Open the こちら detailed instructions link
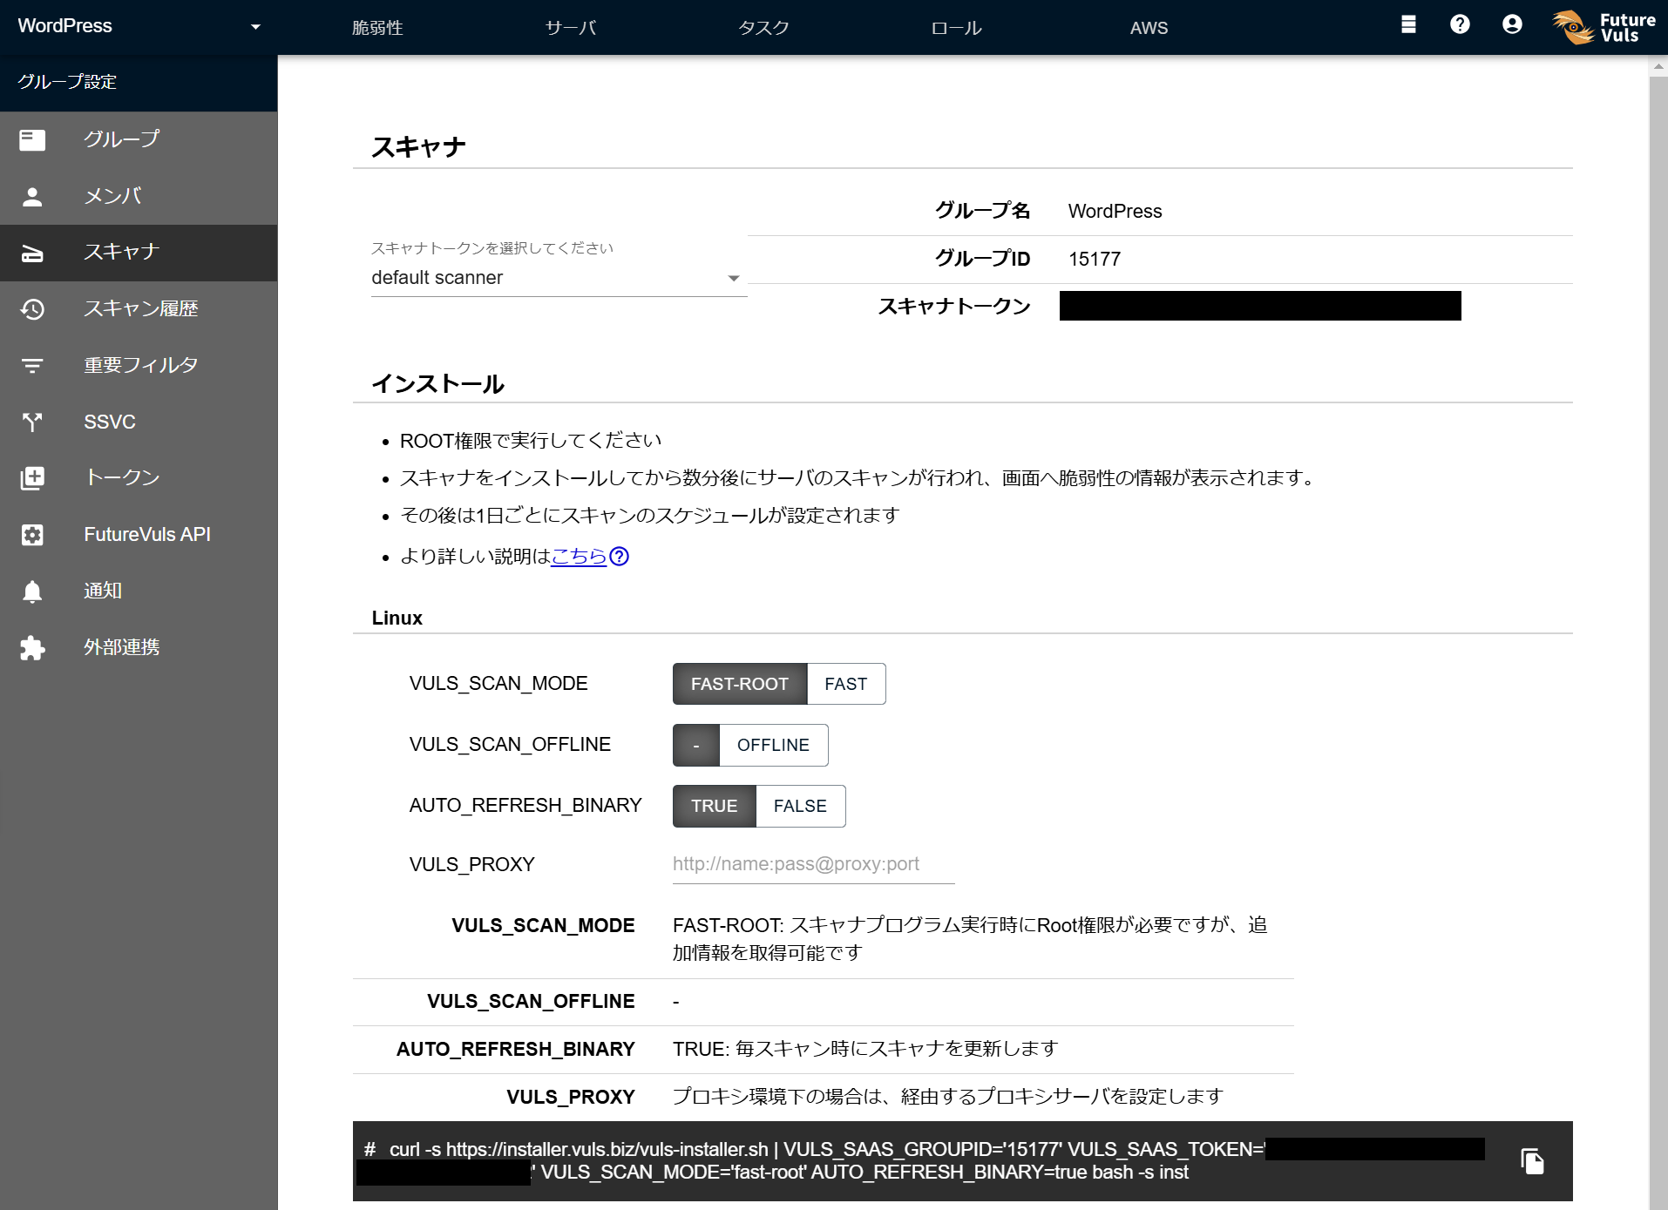The image size is (1668, 1210). (x=578, y=557)
